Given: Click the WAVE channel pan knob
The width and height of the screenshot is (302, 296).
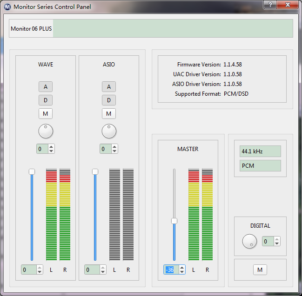Looking at the screenshot, I should 46,132.
